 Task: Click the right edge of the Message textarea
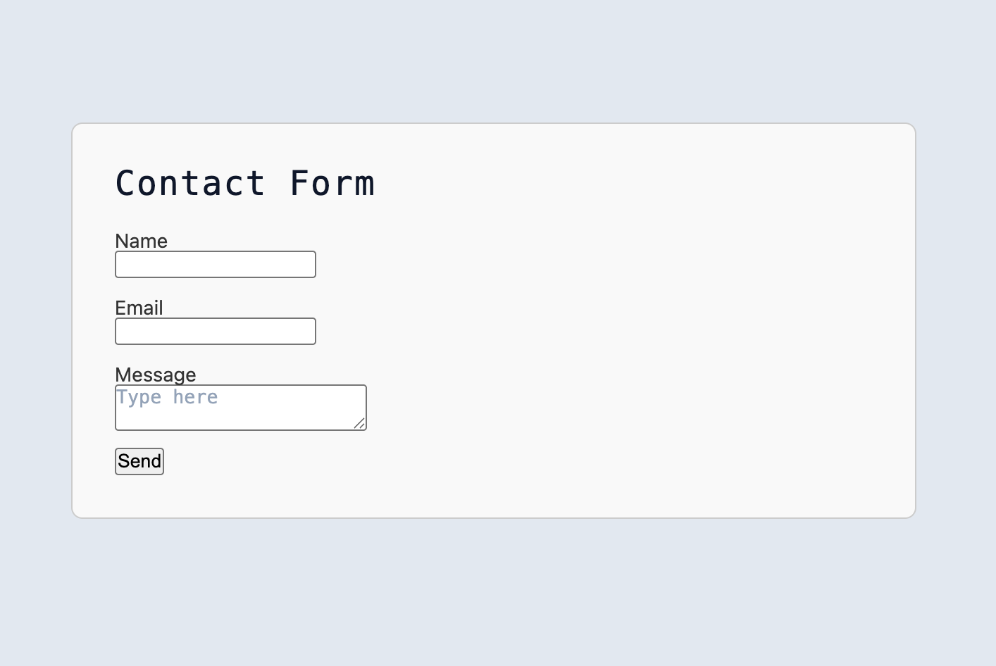366,407
